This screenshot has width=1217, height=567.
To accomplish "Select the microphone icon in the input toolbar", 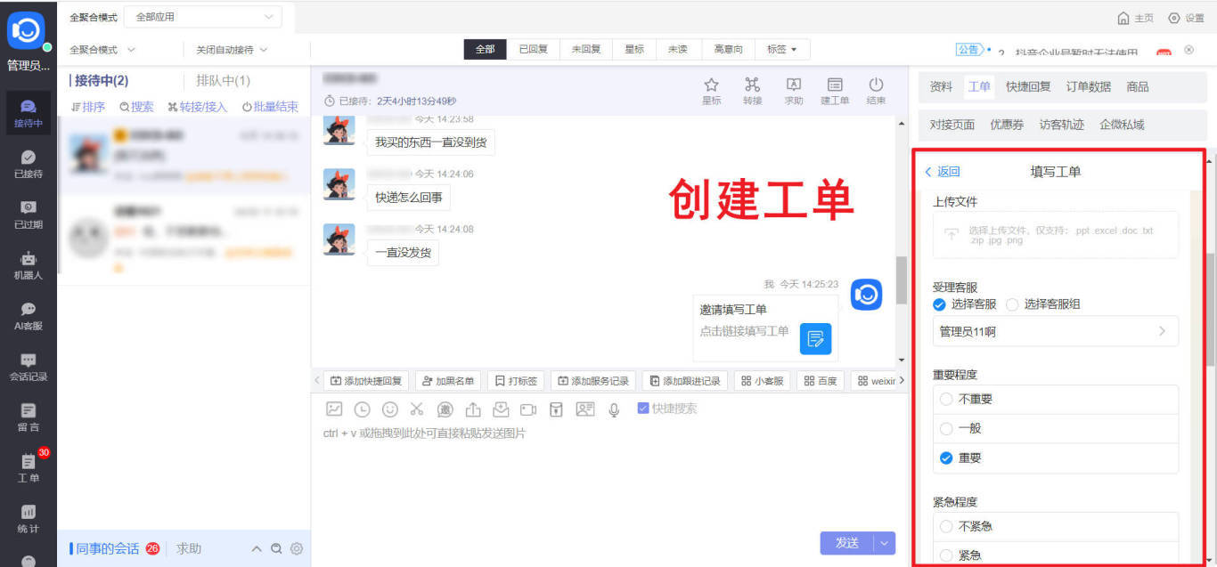I will [613, 409].
